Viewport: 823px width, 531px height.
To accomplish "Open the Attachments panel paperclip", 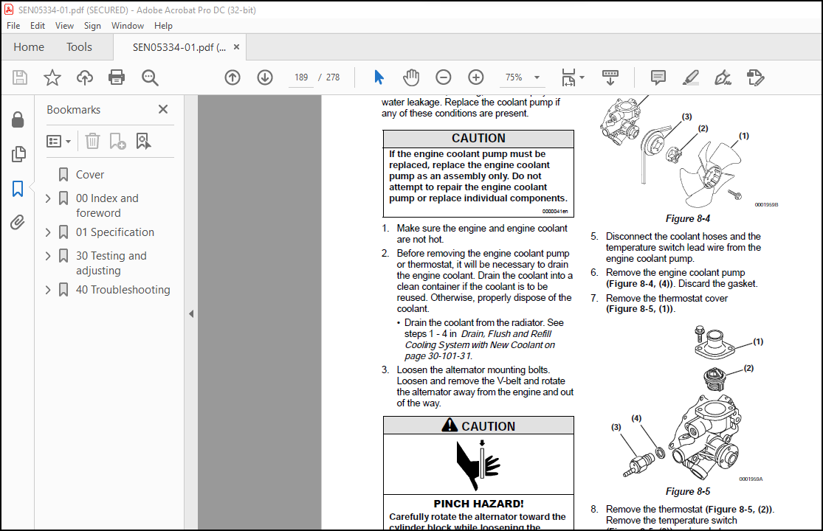I will tap(18, 222).
